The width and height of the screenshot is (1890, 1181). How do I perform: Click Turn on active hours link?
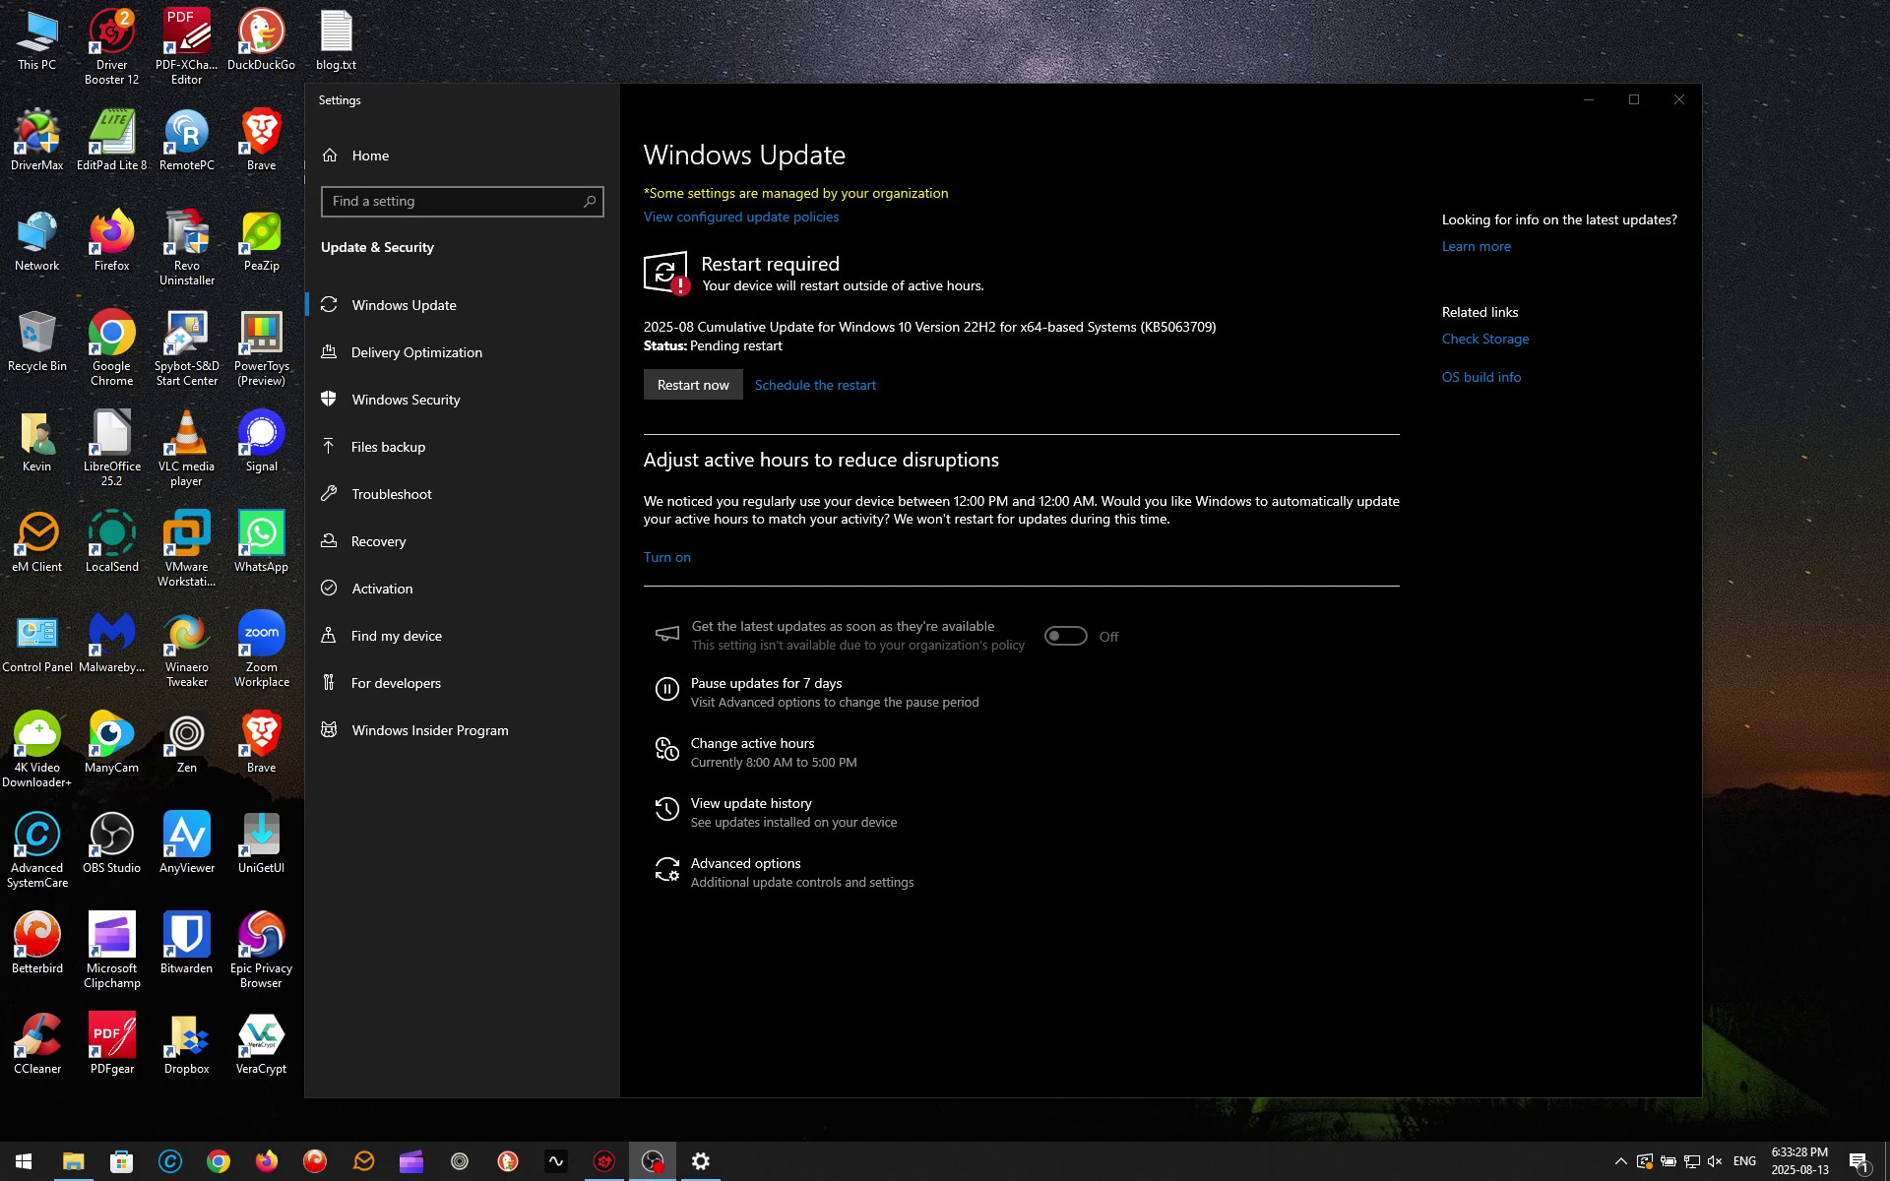[x=666, y=557]
